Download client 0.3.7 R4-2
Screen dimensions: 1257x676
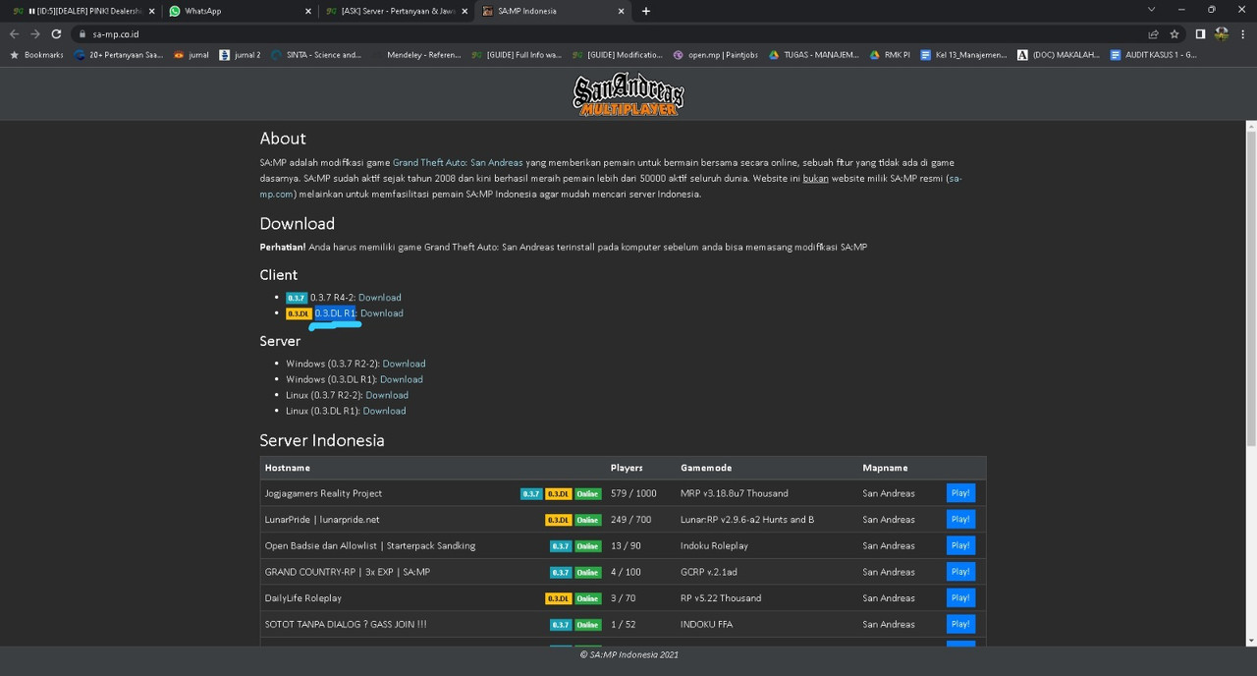click(379, 297)
